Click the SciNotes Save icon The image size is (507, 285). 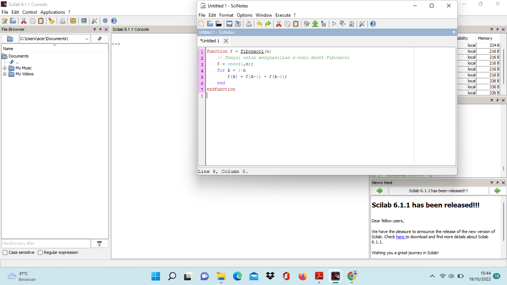pyautogui.click(x=229, y=24)
